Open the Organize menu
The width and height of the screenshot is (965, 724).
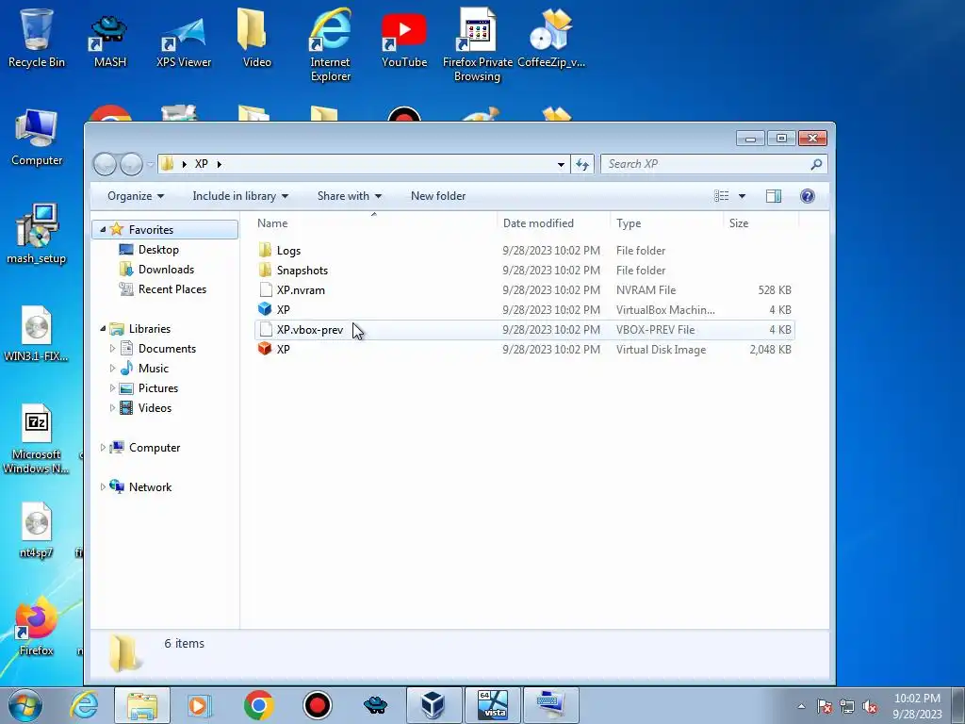click(136, 196)
